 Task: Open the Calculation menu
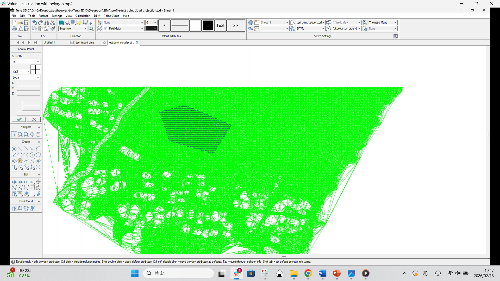83,16
